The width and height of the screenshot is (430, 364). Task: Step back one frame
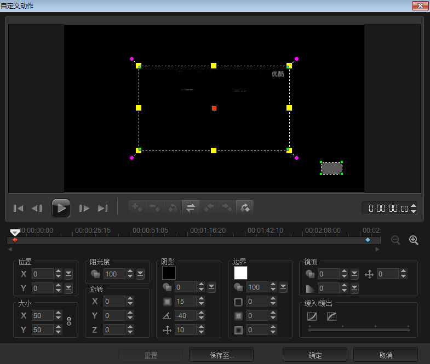[x=37, y=209]
